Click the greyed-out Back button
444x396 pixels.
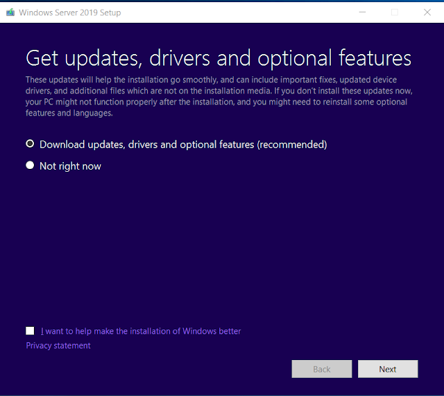coord(322,369)
